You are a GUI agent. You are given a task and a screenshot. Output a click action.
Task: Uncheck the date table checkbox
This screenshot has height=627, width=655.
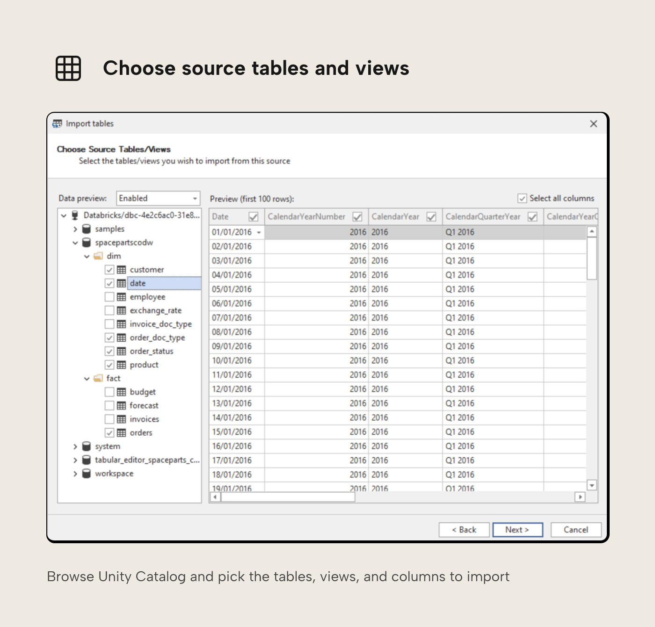109,283
